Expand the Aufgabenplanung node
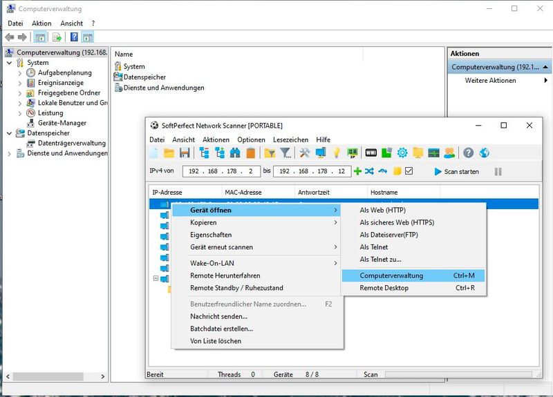Viewport: 553px width, 397px height. tap(20, 73)
